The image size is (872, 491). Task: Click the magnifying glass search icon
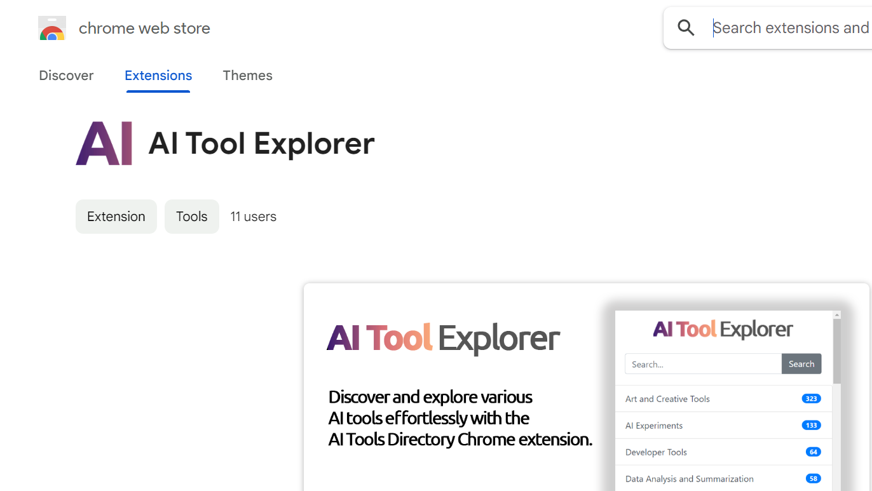point(686,27)
